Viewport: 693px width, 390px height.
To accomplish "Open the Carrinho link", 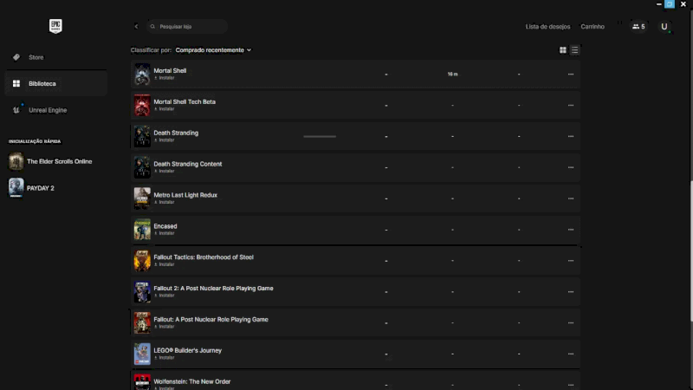I will click(593, 27).
